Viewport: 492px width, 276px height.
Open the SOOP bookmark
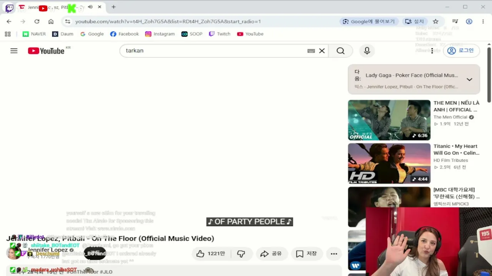[192, 34]
